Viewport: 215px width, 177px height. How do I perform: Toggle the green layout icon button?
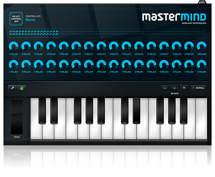point(22,88)
